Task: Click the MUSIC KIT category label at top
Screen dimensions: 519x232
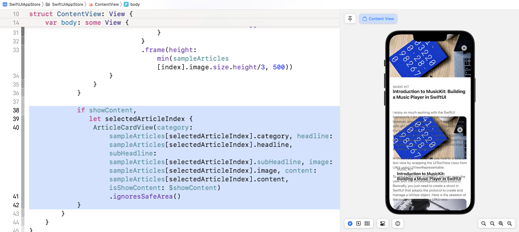Action: [x=401, y=87]
